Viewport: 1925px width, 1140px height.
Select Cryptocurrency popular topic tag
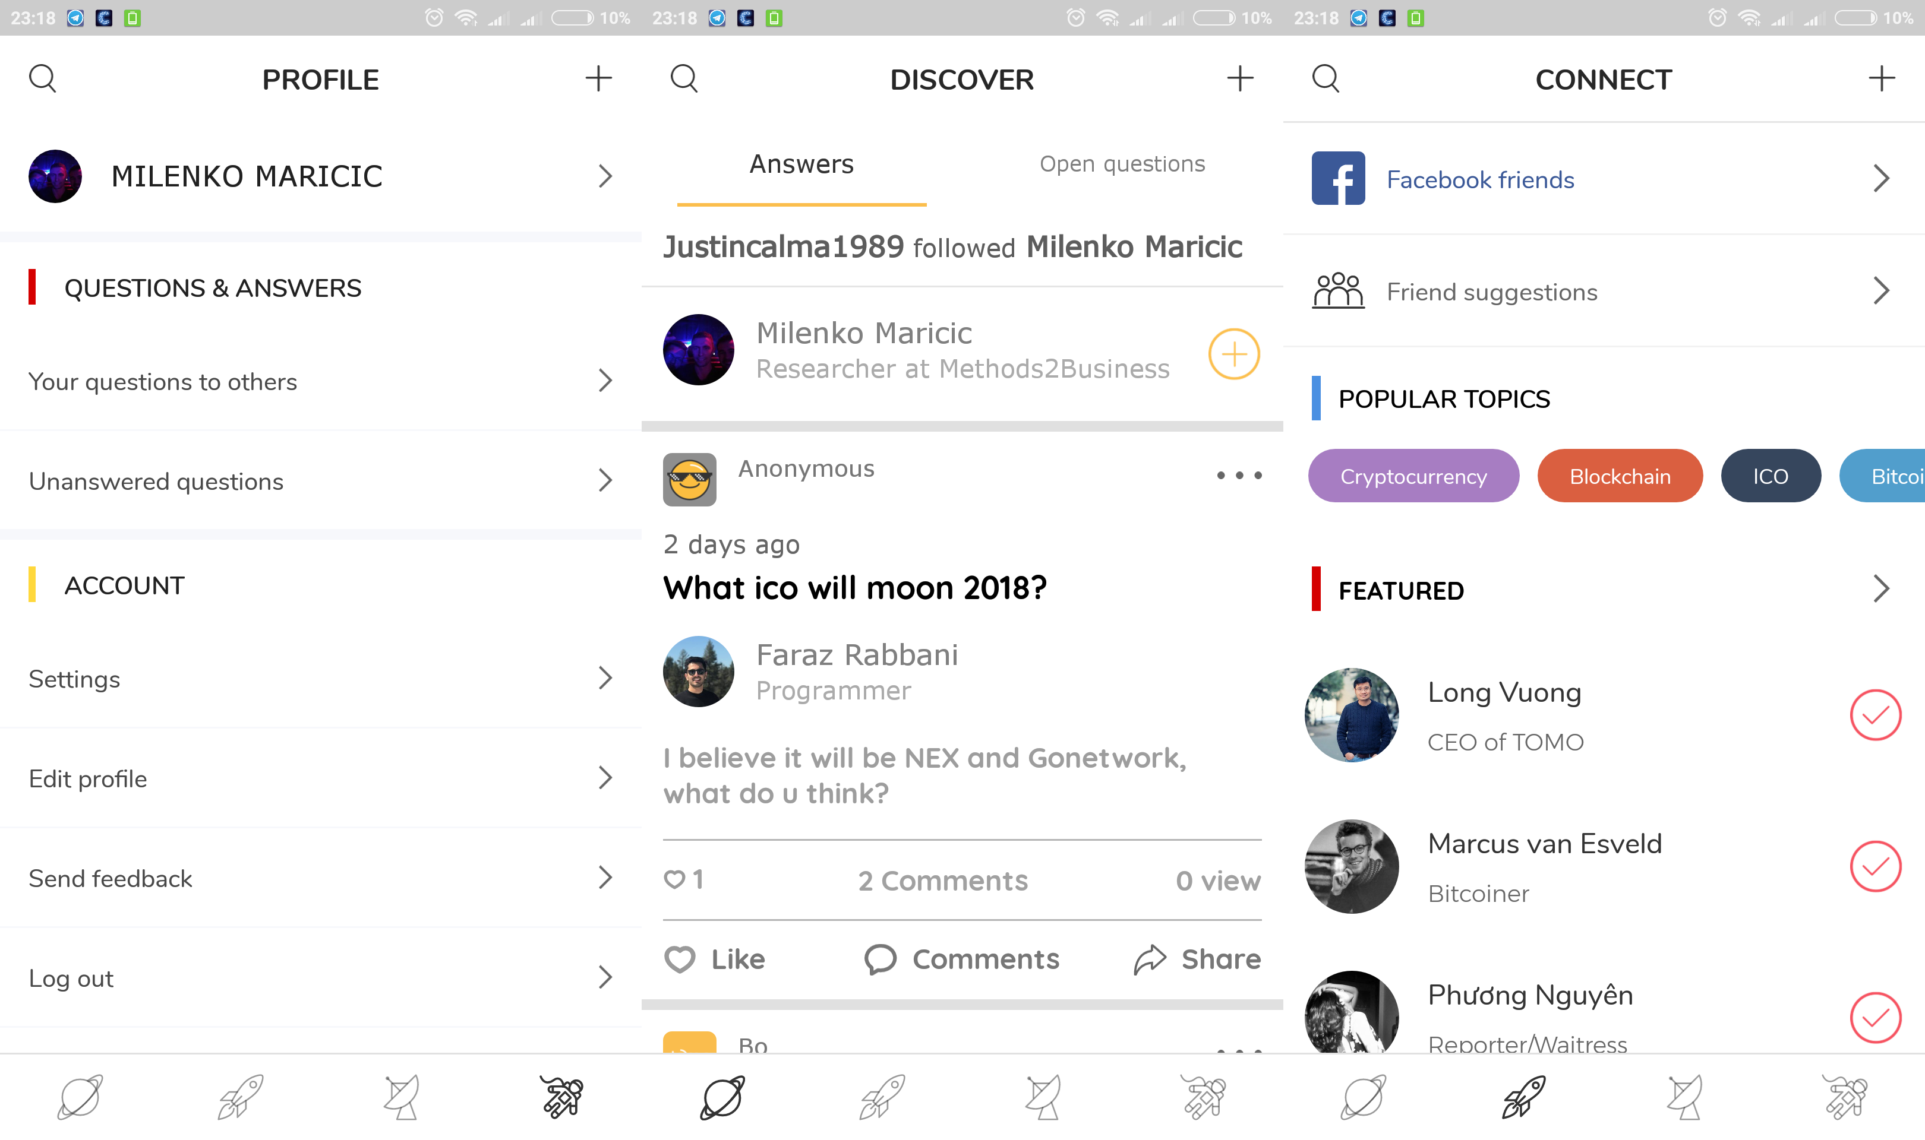1412,475
